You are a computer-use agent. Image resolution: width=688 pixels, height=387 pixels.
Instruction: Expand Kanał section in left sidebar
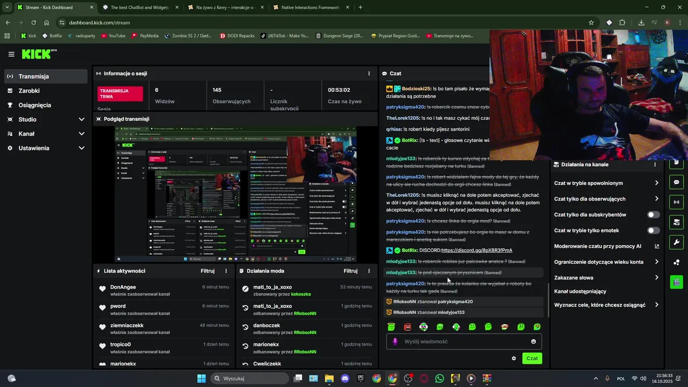coord(46,134)
